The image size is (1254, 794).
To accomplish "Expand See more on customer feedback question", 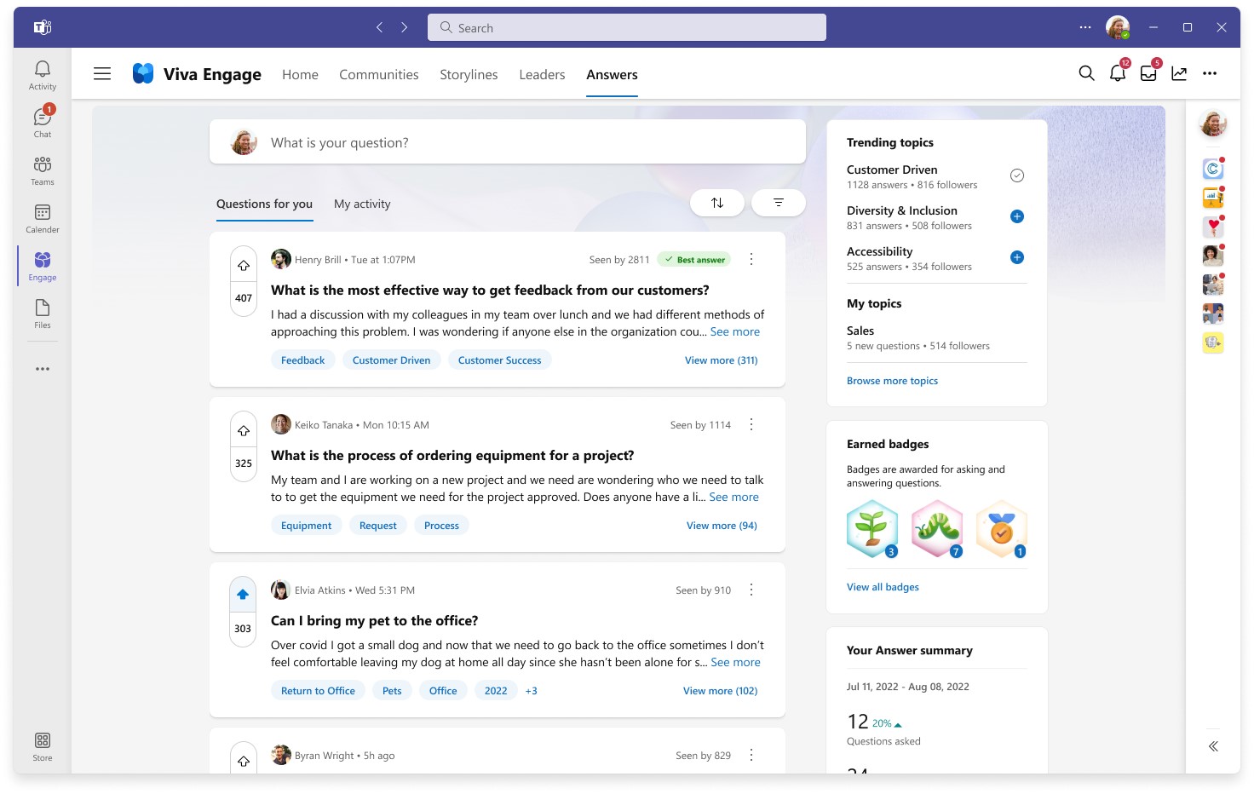I will coord(735,331).
